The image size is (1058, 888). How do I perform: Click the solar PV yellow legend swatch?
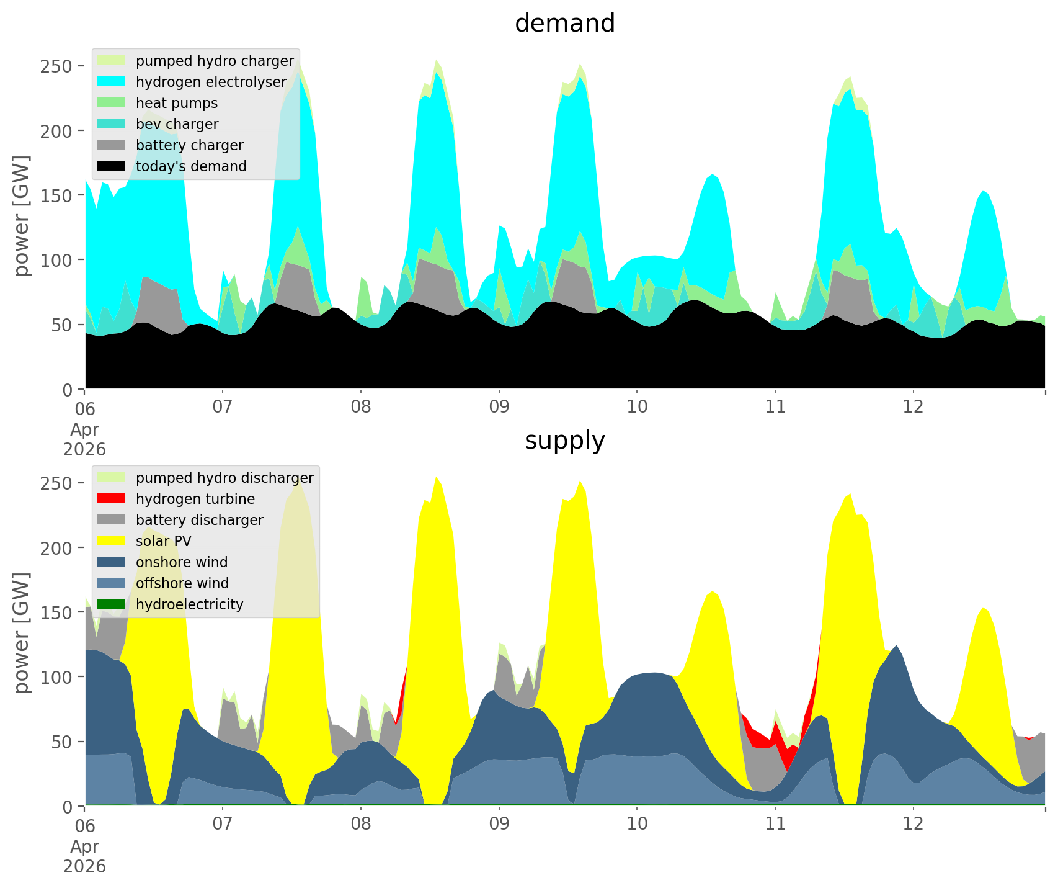coord(112,541)
